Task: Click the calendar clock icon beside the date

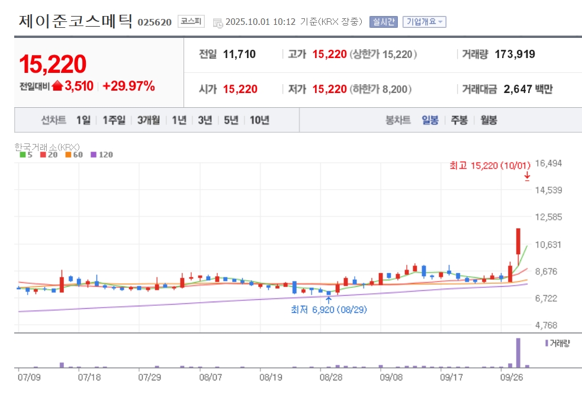Action: point(217,23)
